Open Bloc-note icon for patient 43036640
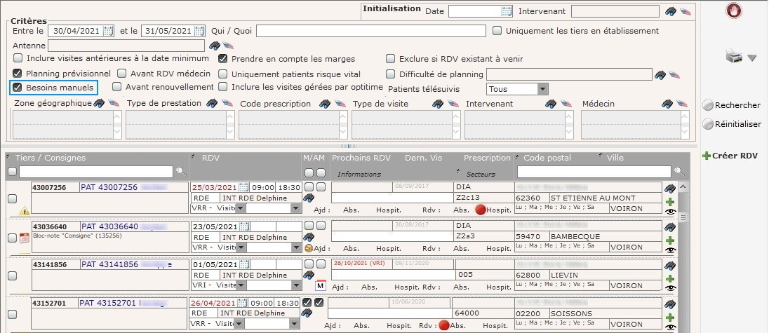The image size is (769, 333). (x=25, y=238)
